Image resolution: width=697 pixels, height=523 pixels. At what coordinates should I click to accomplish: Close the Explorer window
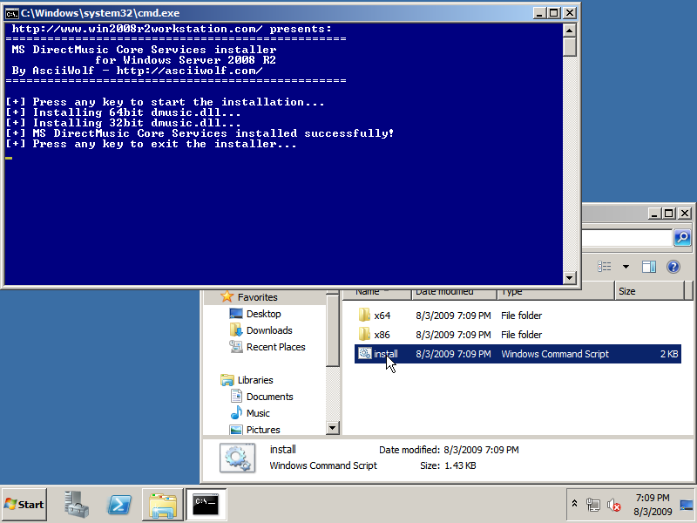point(685,214)
